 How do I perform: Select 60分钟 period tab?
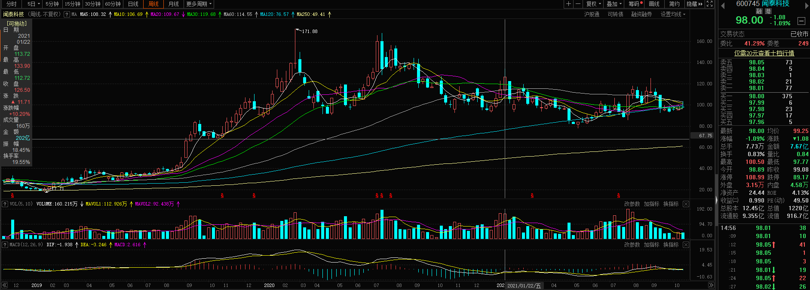click(x=113, y=4)
